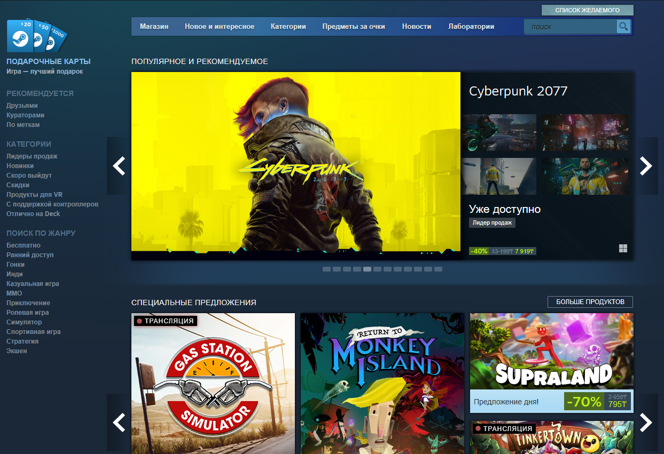Image resolution: width=664 pixels, height=454 pixels.
Task: Open the Категории menu
Action: [x=288, y=27]
